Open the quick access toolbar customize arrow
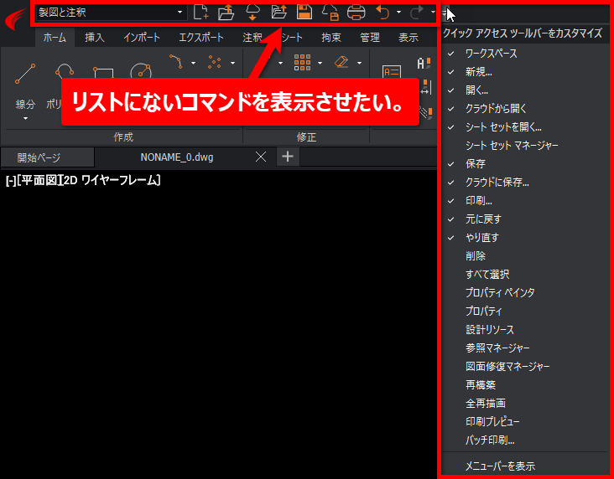The height and width of the screenshot is (479, 614). [445, 13]
